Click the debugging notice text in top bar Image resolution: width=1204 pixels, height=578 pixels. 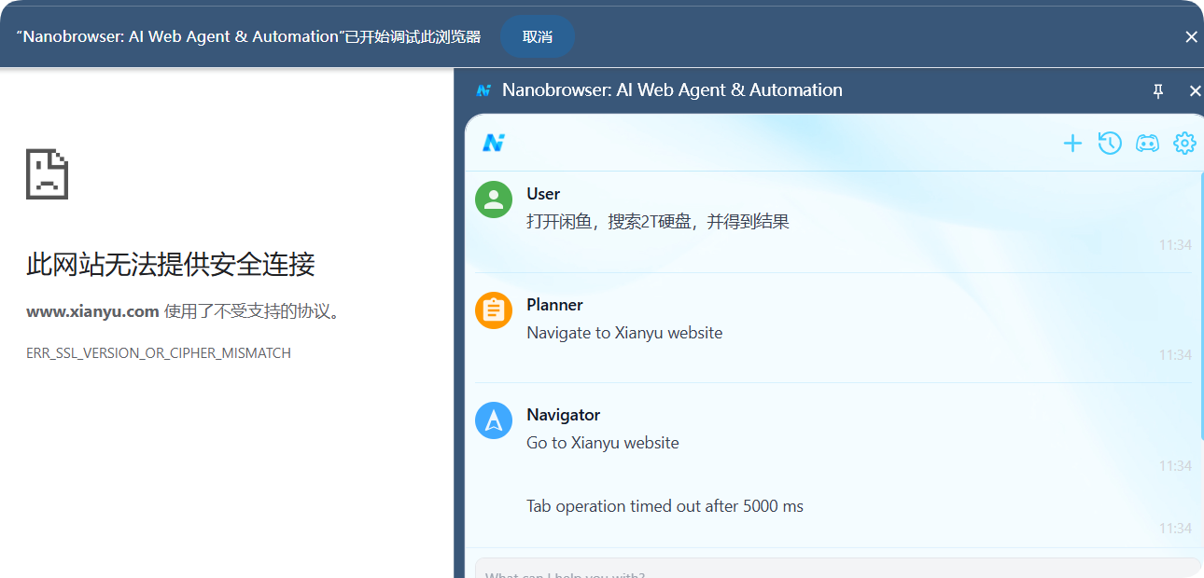coord(248,36)
